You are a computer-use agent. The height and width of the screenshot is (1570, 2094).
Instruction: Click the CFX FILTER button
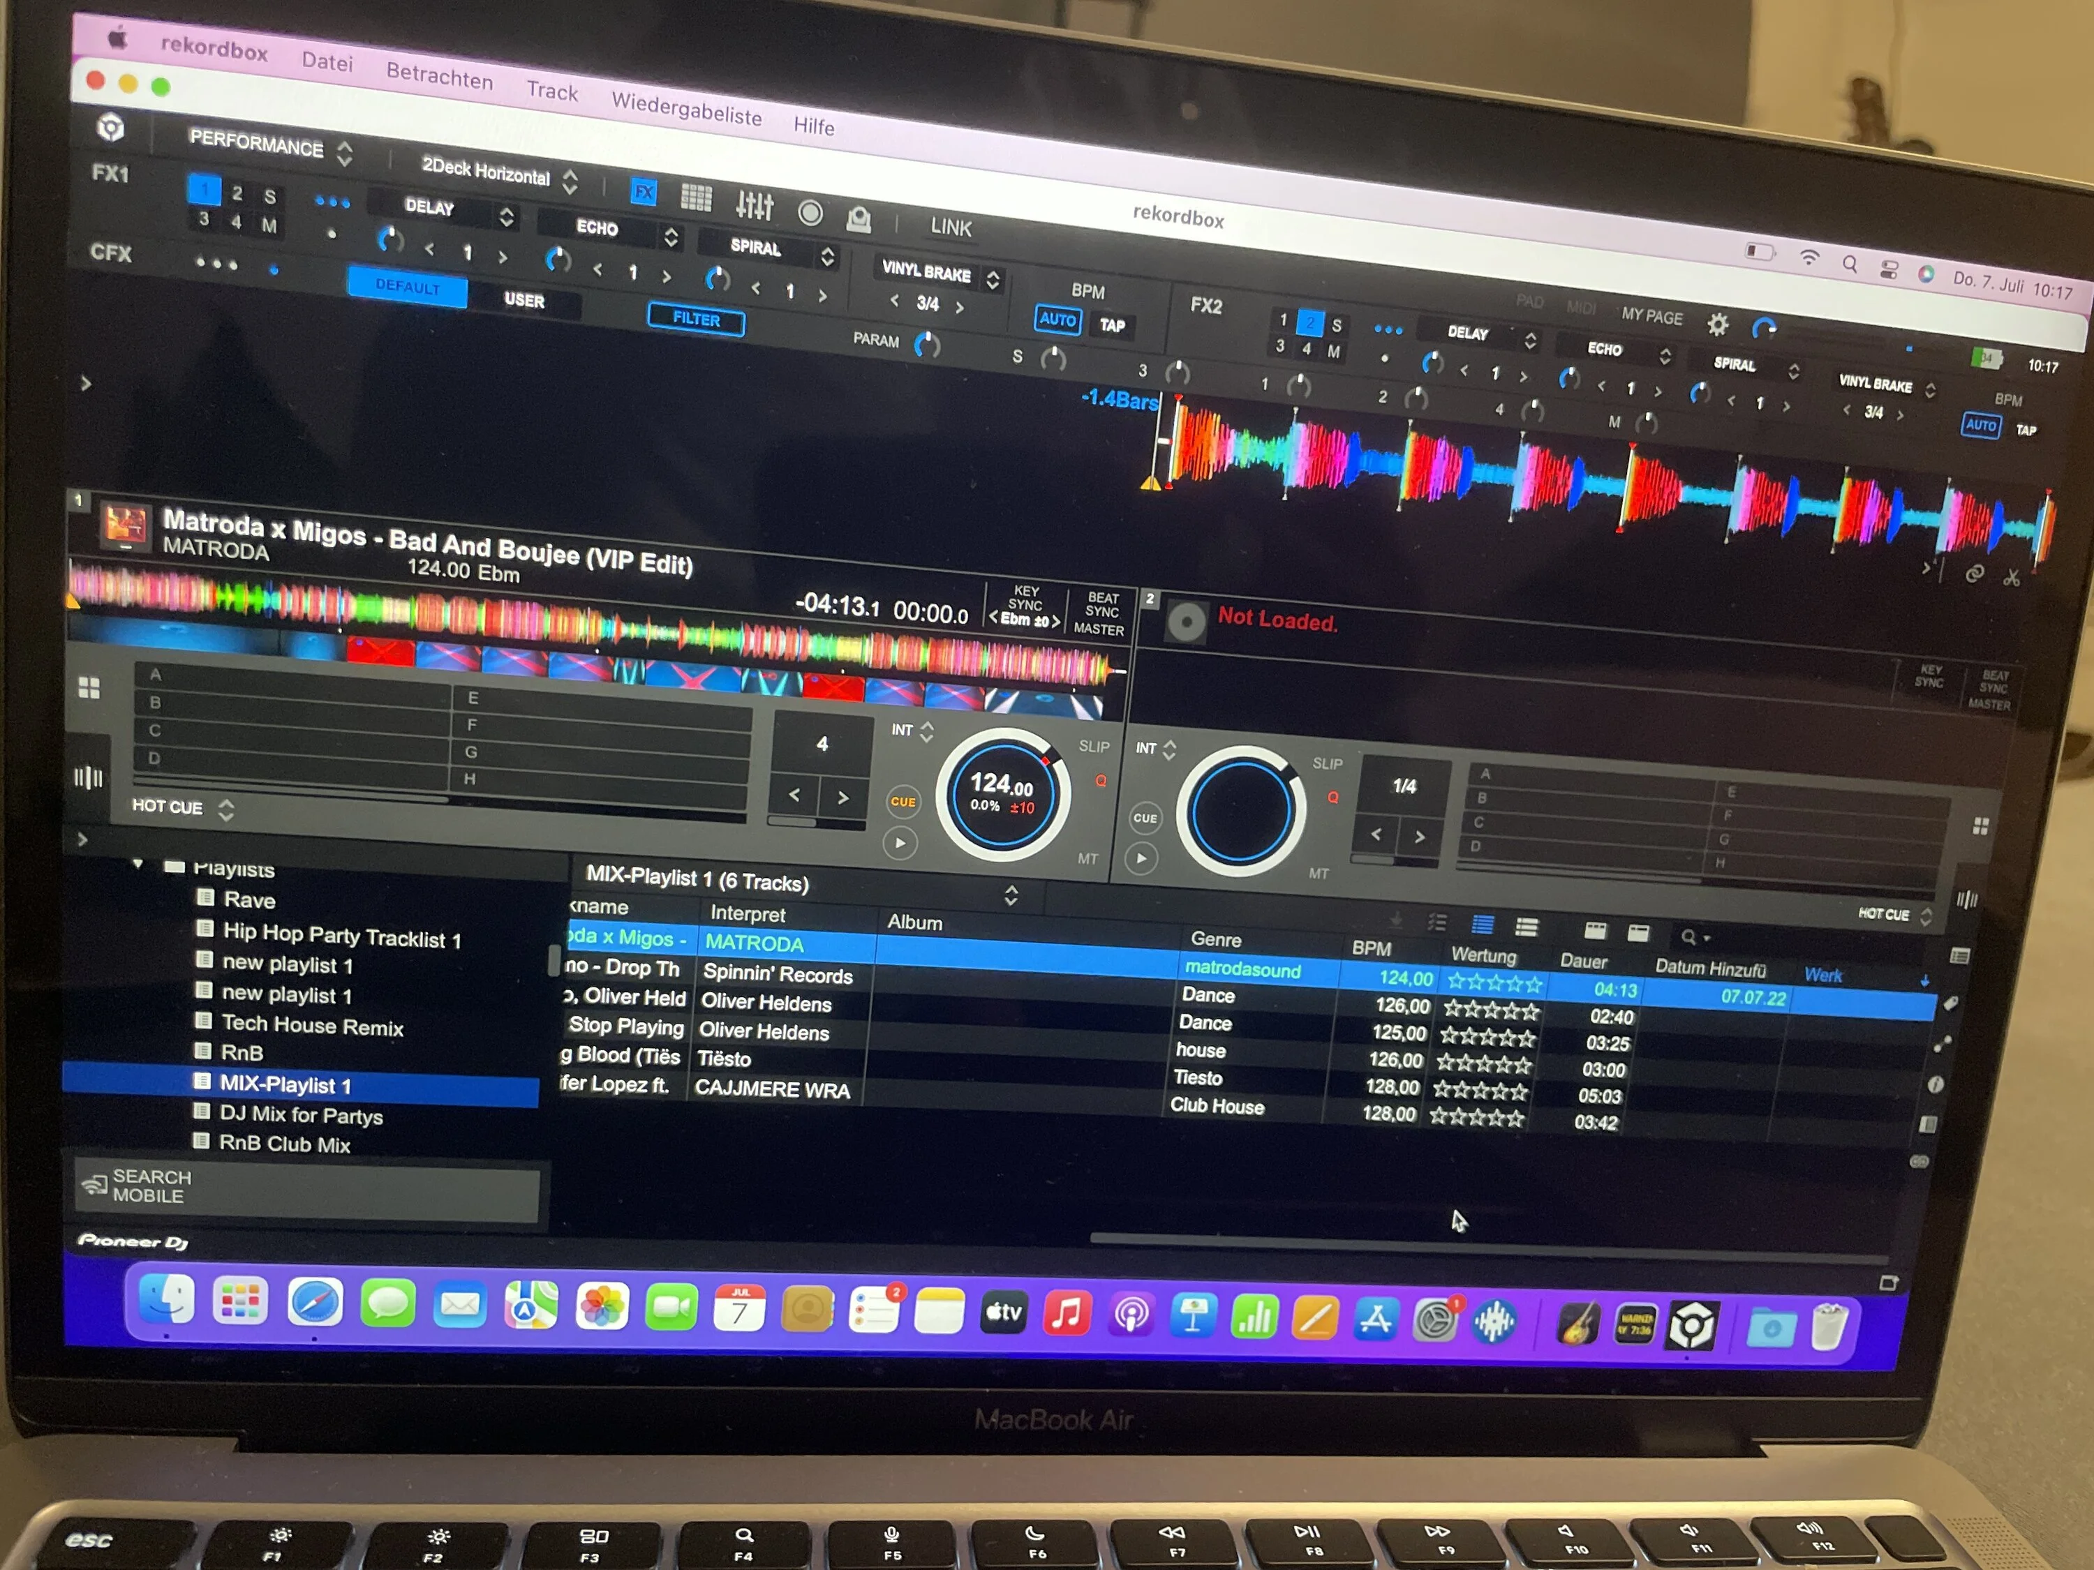click(x=696, y=319)
